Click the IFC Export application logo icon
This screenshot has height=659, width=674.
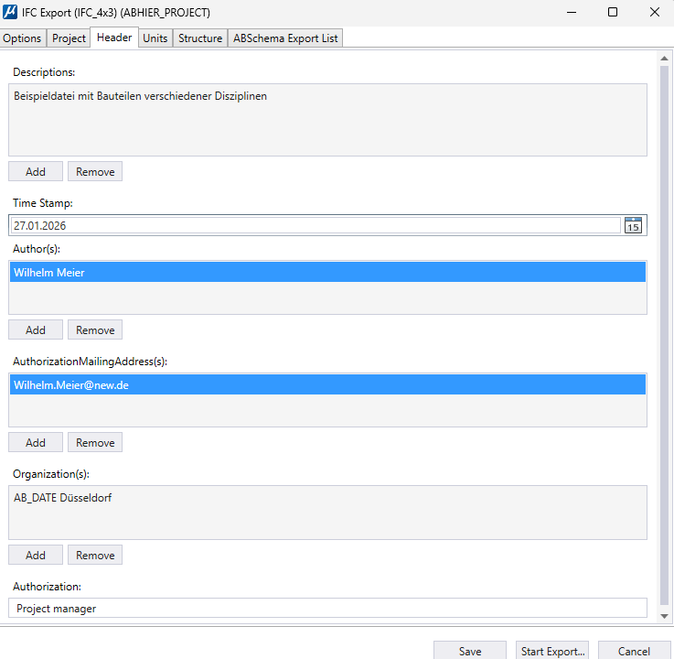10,12
